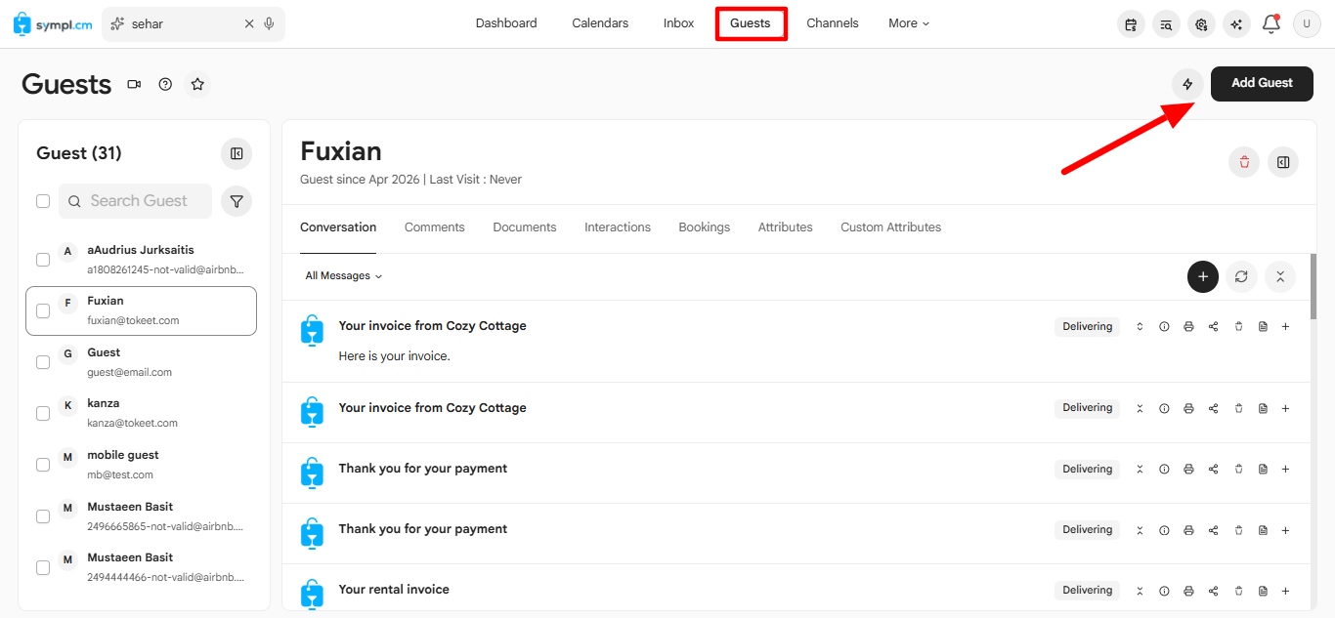Open the help question mark icon
The width and height of the screenshot is (1335, 618).
click(x=165, y=85)
